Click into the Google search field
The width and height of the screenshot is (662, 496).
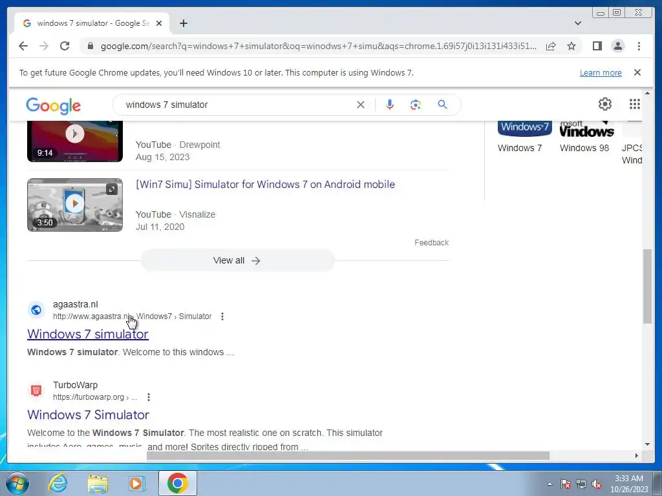[239, 105]
